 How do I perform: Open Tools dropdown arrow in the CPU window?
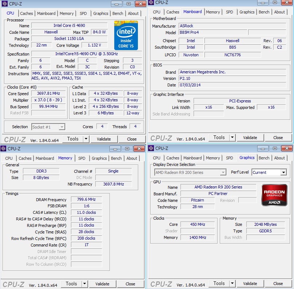(x=86, y=139)
